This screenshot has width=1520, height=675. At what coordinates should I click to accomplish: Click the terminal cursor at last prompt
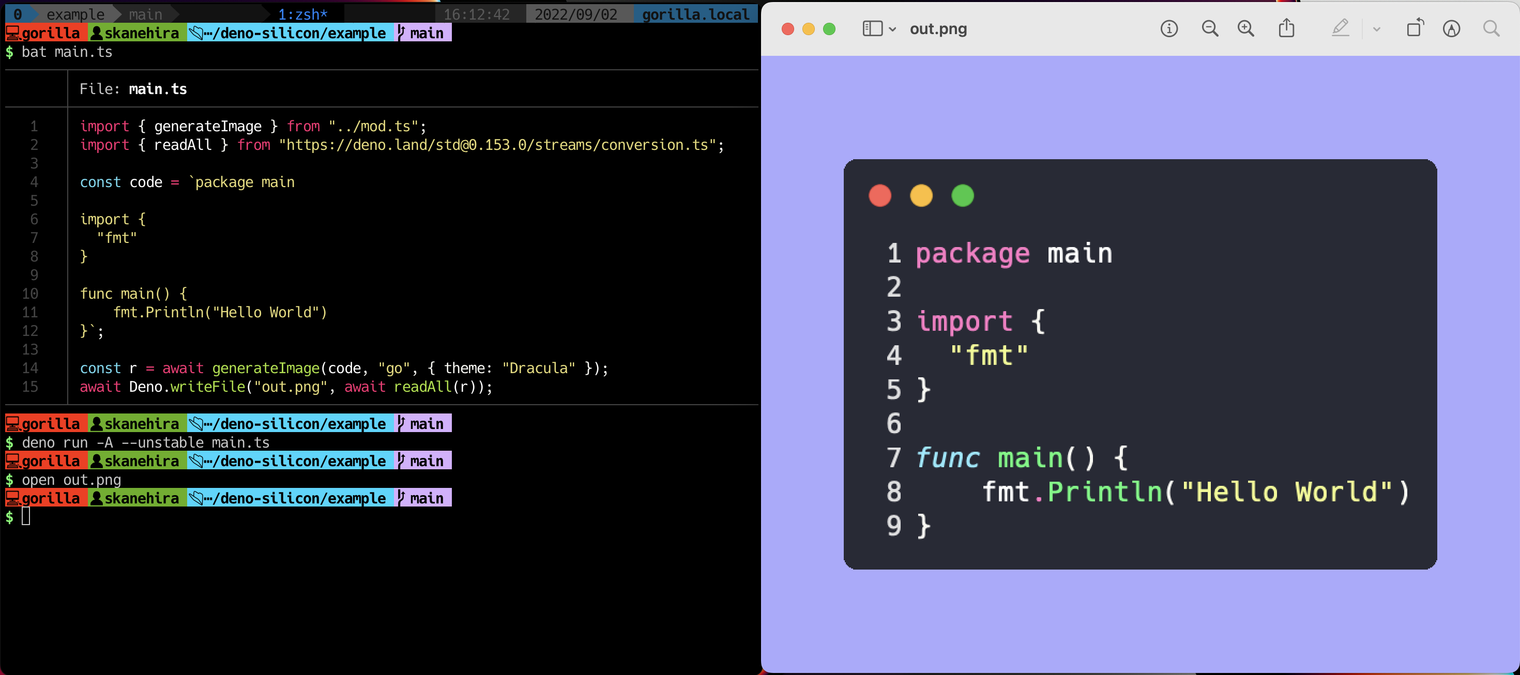pos(26,516)
